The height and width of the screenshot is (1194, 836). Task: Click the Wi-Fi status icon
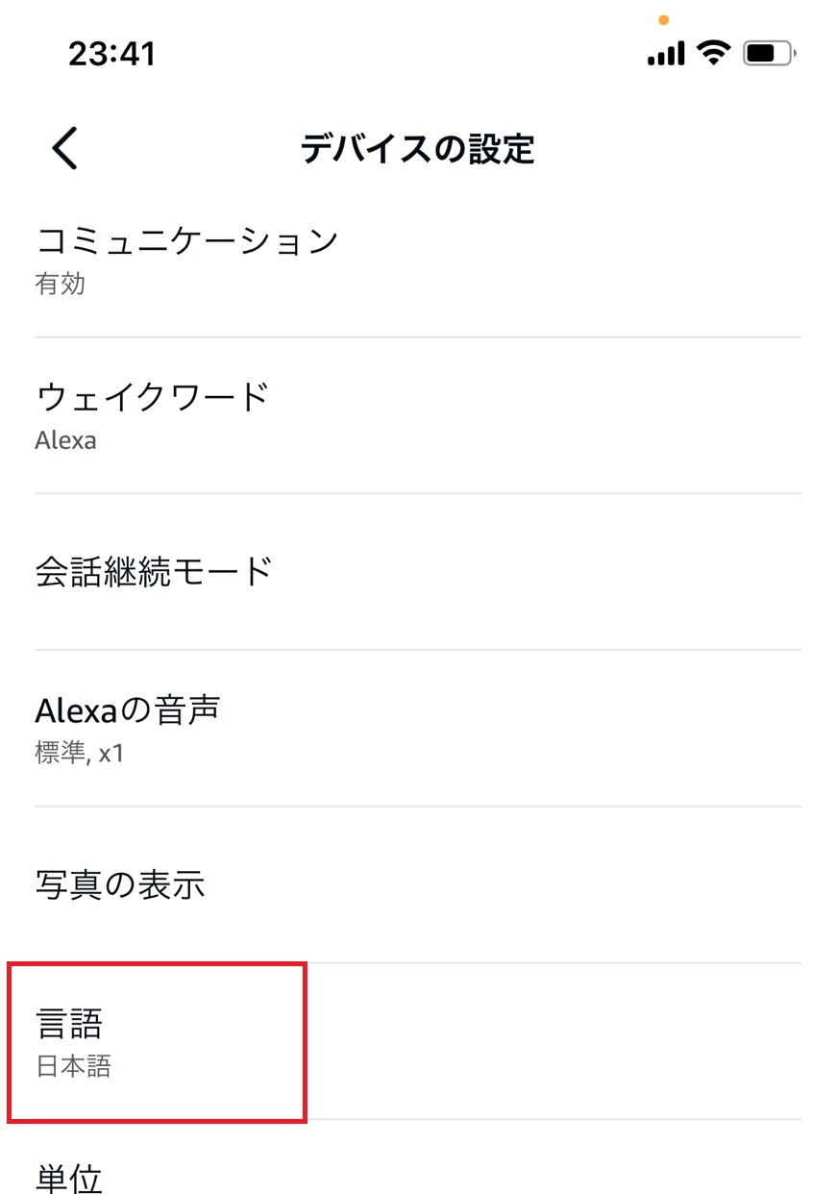[714, 52]
